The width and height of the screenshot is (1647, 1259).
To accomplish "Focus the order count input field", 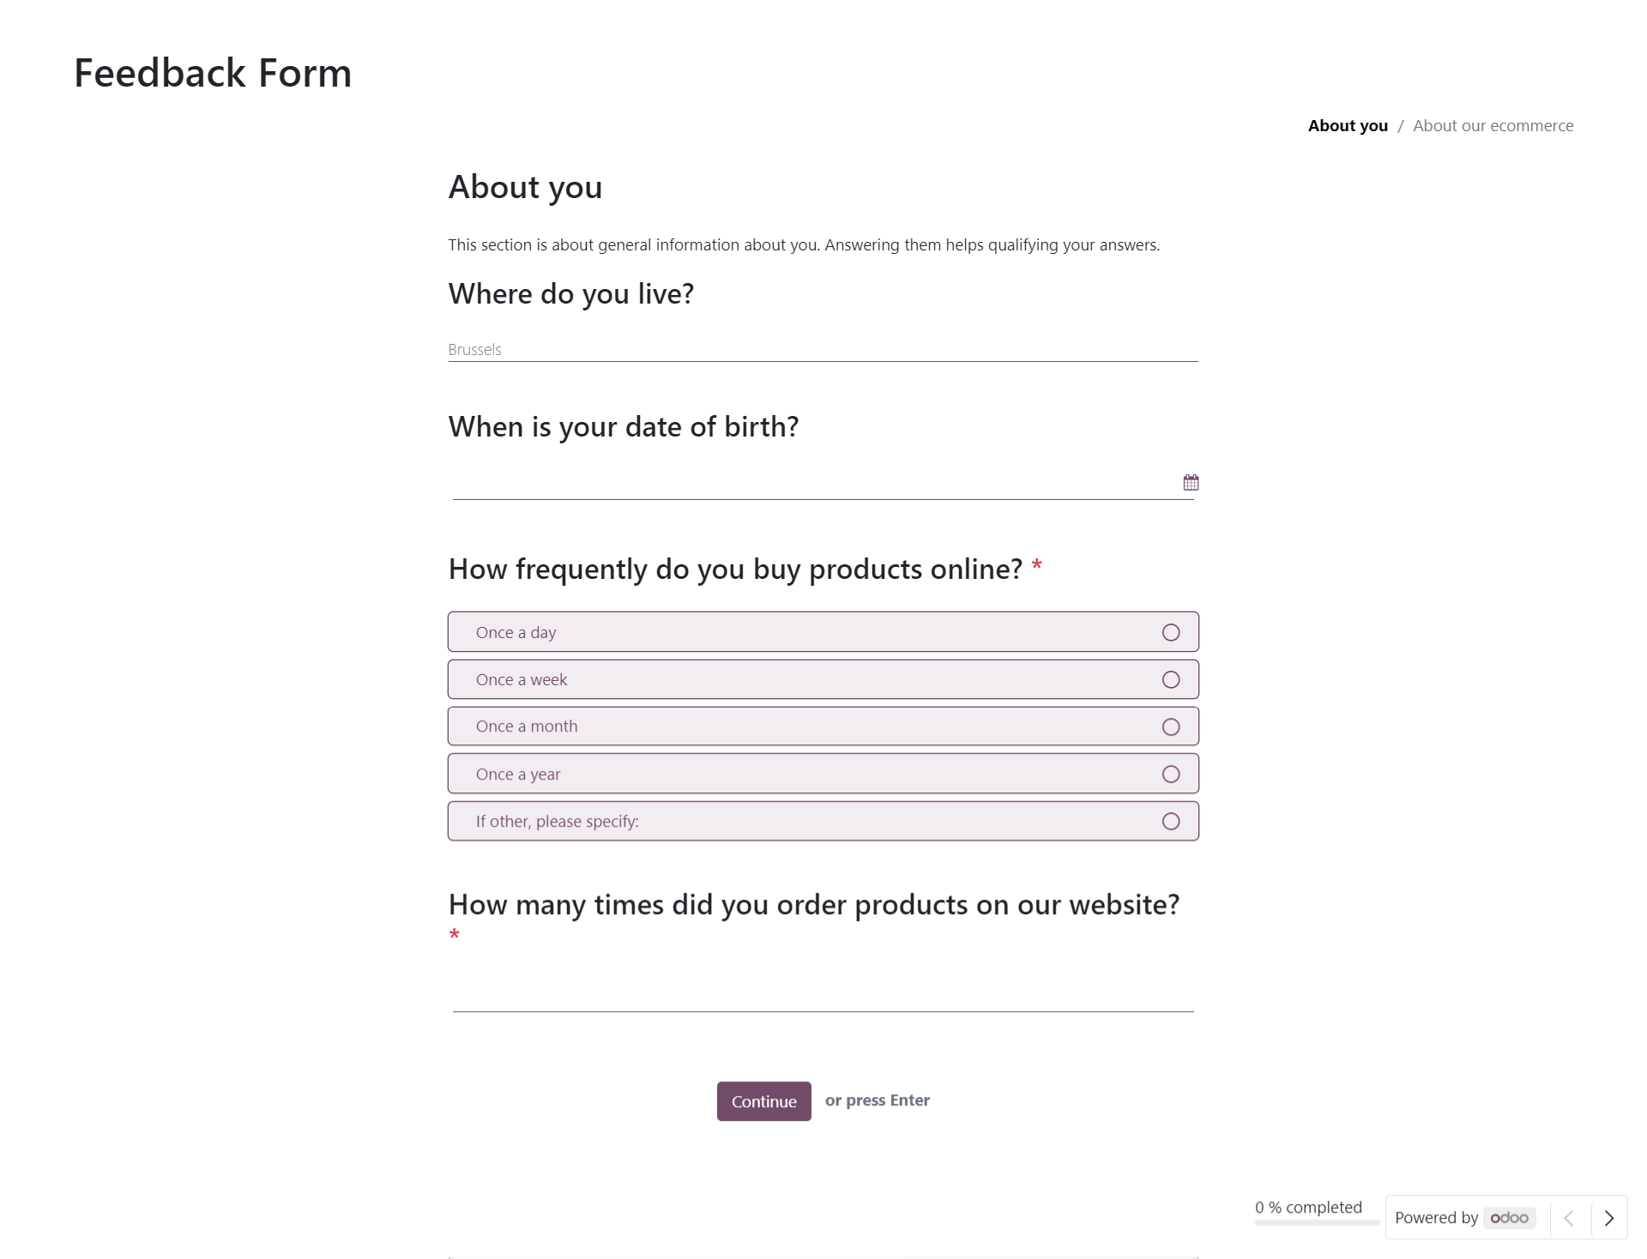I will pos(823,995).
